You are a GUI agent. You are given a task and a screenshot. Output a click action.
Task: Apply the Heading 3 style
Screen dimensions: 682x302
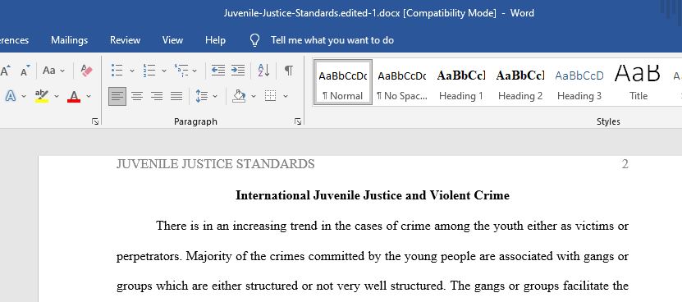click(579, 83)
